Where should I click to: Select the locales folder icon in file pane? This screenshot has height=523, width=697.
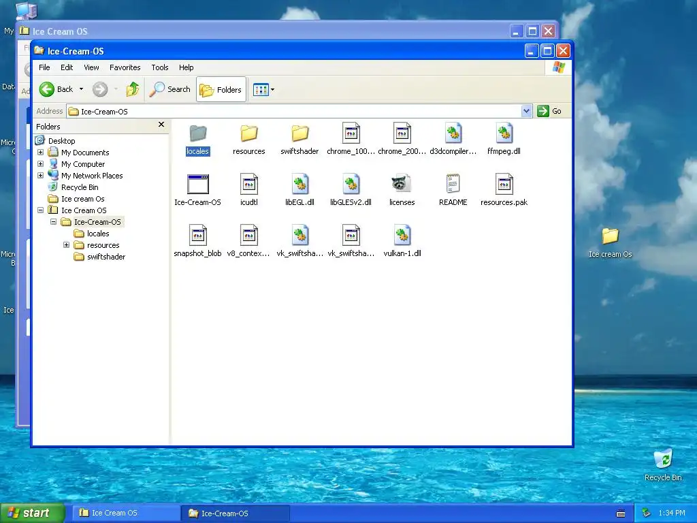tap(198, 133)
